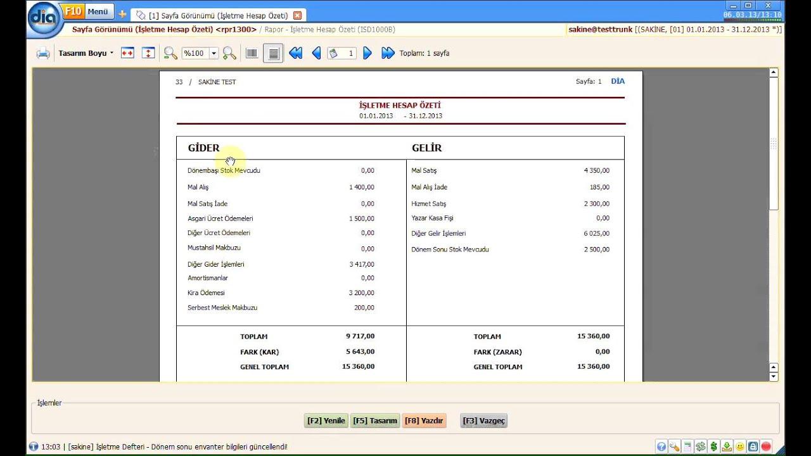Click the wrench settings icon

tap(675, 446)
